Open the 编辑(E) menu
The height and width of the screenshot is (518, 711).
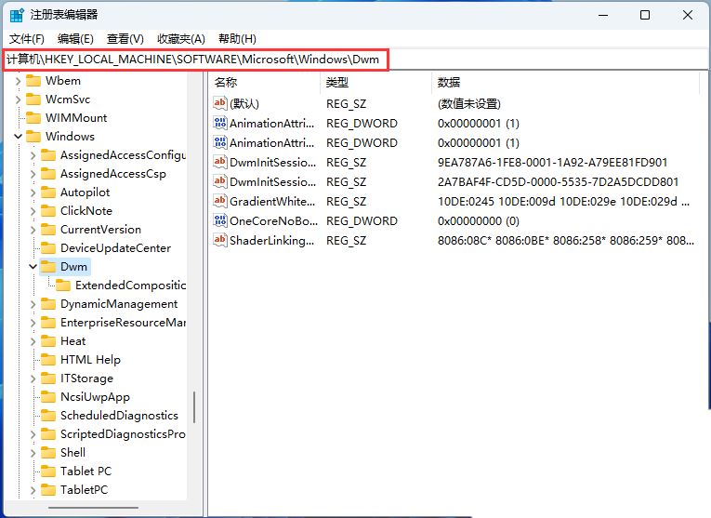click(75, 39)
